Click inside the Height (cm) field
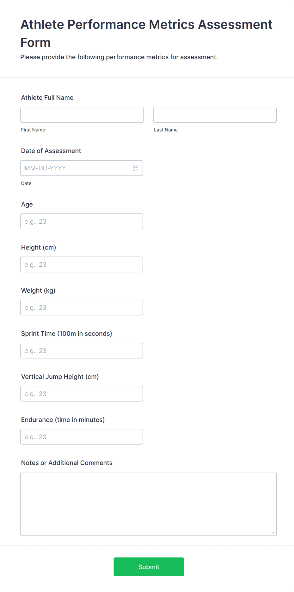 (82, 264)
